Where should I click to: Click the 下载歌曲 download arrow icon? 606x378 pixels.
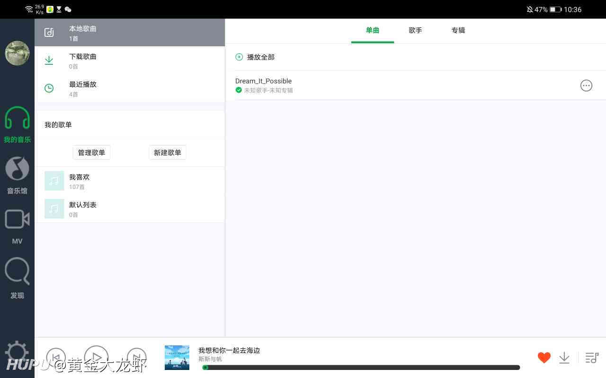(x=49, y=60)
